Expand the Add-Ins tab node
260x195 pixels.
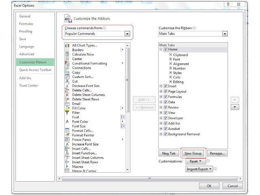click(x=161, y=123)
